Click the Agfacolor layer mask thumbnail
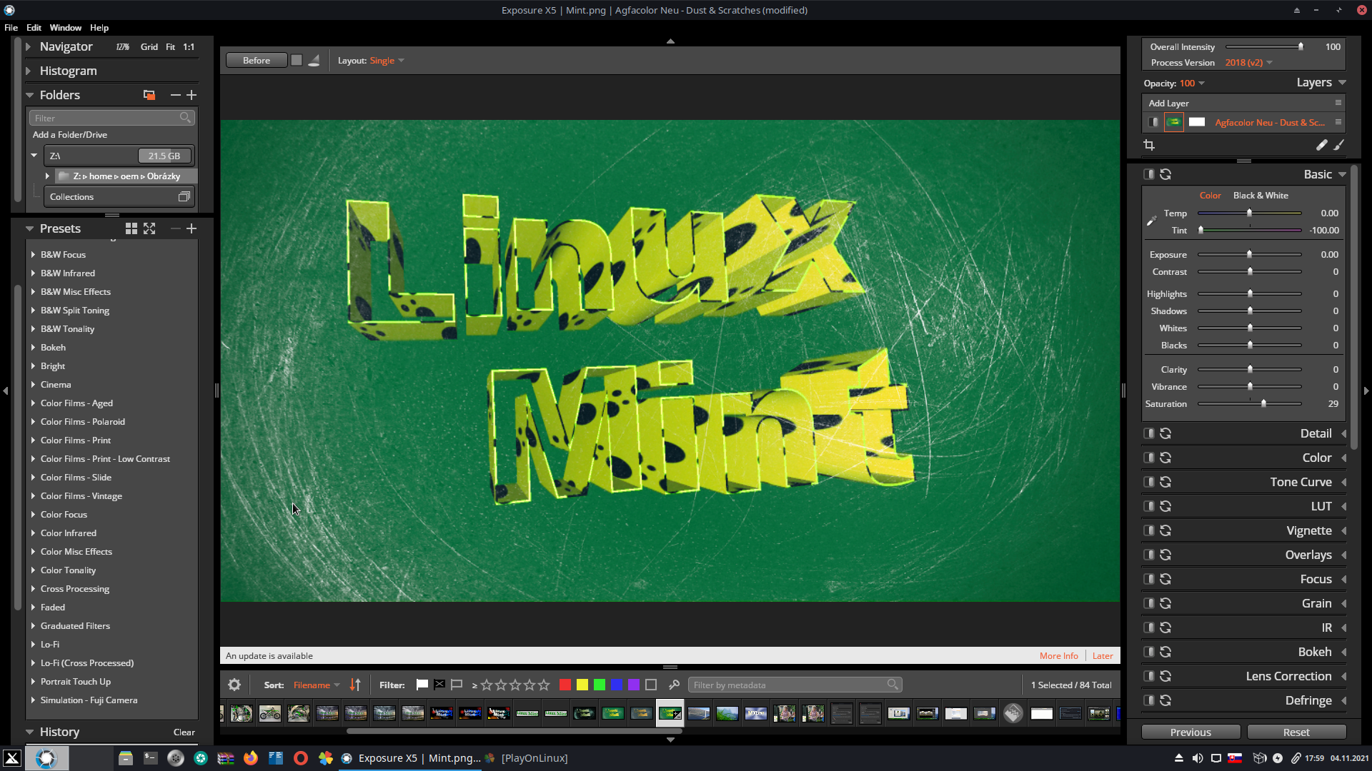This screenshot has width=1372, height=771. click(x=1197, y=122)
